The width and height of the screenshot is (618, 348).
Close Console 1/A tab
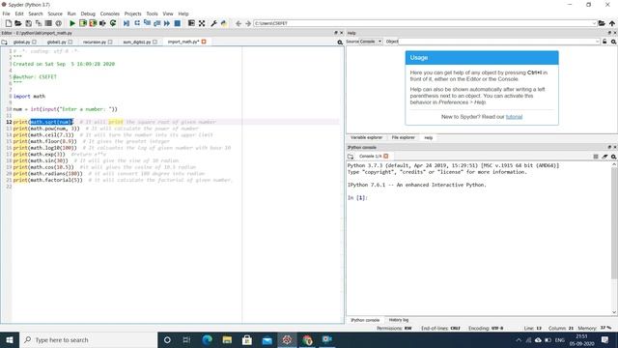[x=386, y=157]
